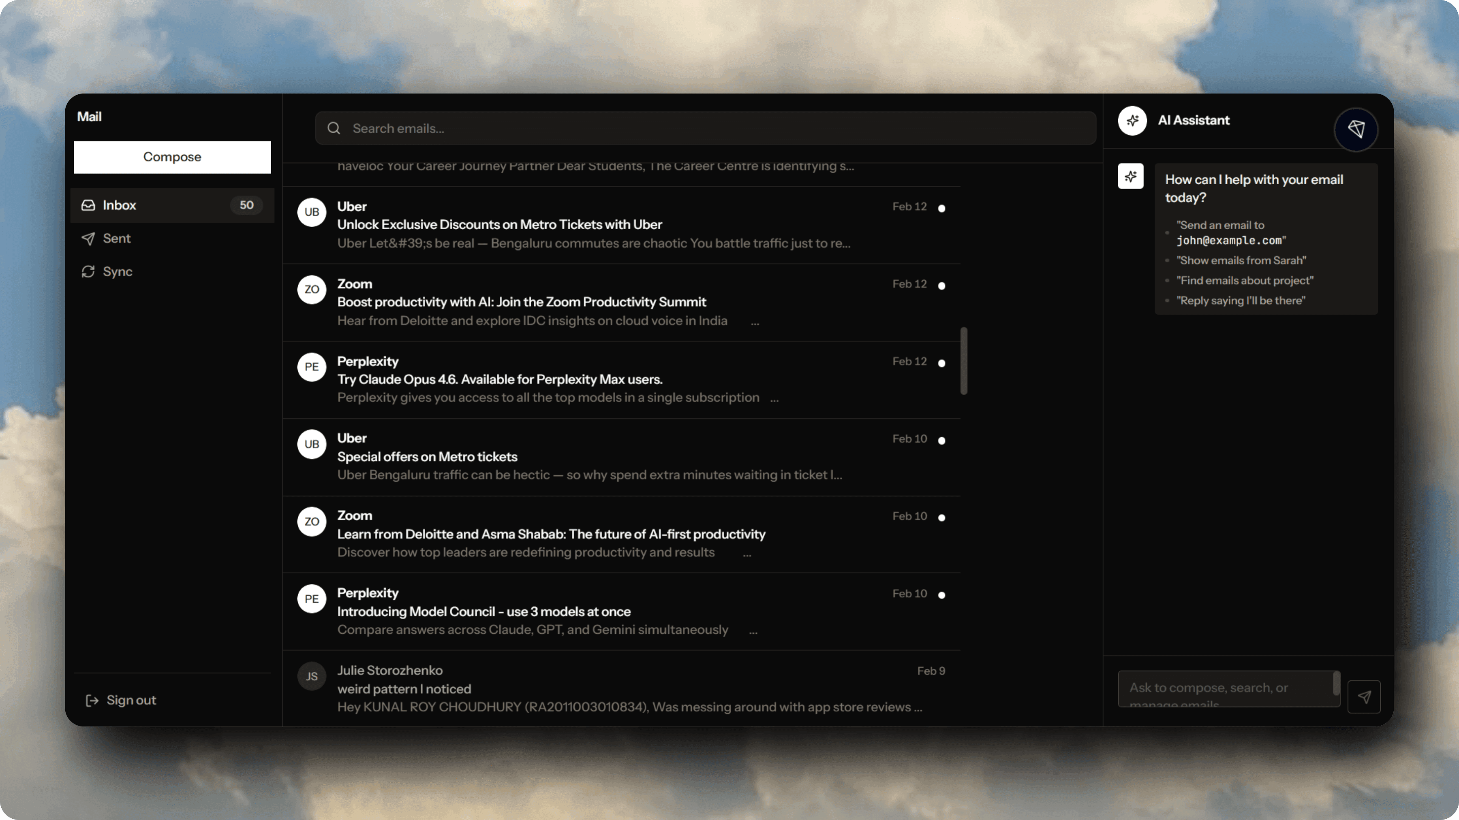Screen dimensions: 1459x820
Task: Open the Inbox folder
Action: point(120,205)
